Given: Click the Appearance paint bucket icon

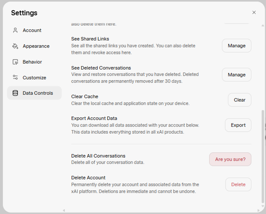Looking at the screenshot, I should (15, 46).
